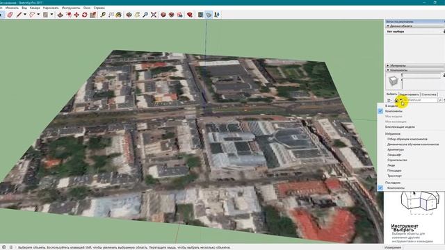
Task: Select the Архитектура collection
Action: [x=396, y=149]
